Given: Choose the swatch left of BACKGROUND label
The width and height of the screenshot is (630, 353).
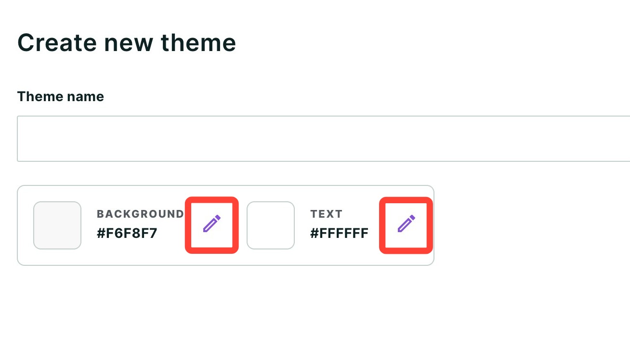Looking at the screenshot, I should pos(57,225).
